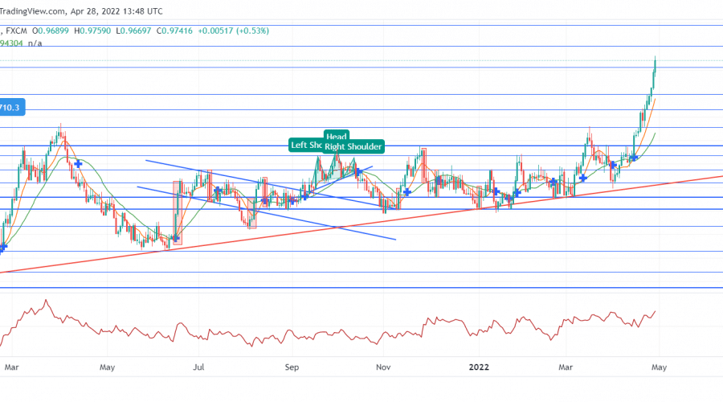Click the Head pattern label
723x402 pixels.
pyautogui.click(x=336, y=136)
